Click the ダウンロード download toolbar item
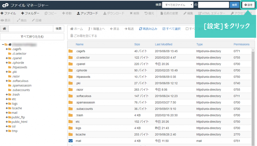The height and width of the screenshot is (146, 257). coord(114,13)
